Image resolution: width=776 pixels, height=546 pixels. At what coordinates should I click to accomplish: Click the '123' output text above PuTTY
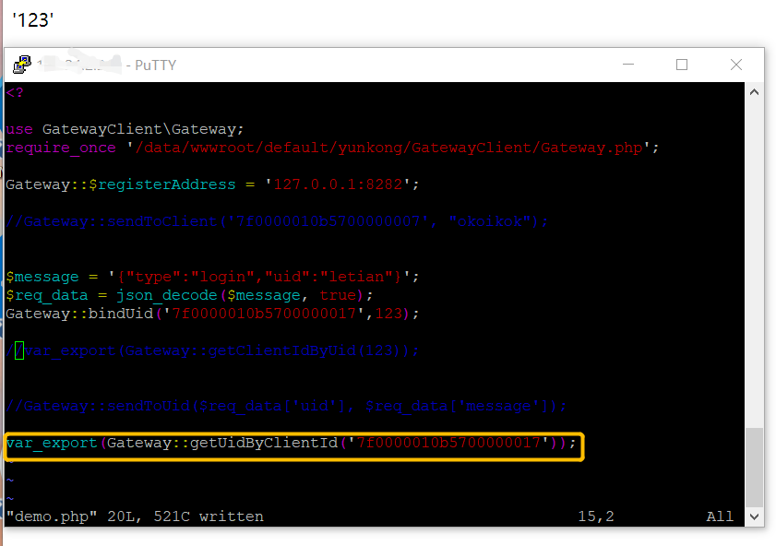32,20
